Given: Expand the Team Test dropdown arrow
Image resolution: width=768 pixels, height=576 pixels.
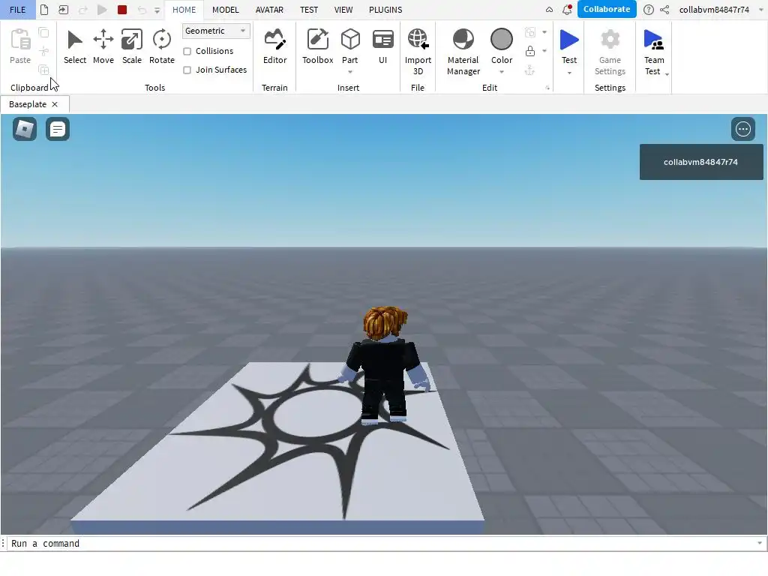Looking at the screenshot, I should coord(667,74).
